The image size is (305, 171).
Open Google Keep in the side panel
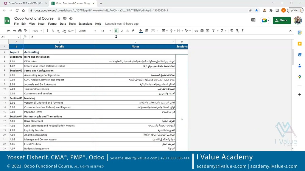pyautogui.click(x=300, y=43)
